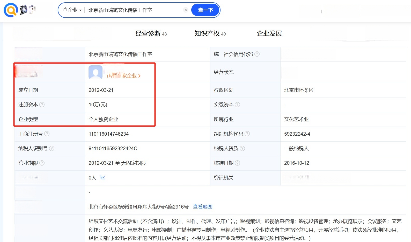Clear the search box with the X icon
Viewport: 411px width, 242px height.
(186, 10)
